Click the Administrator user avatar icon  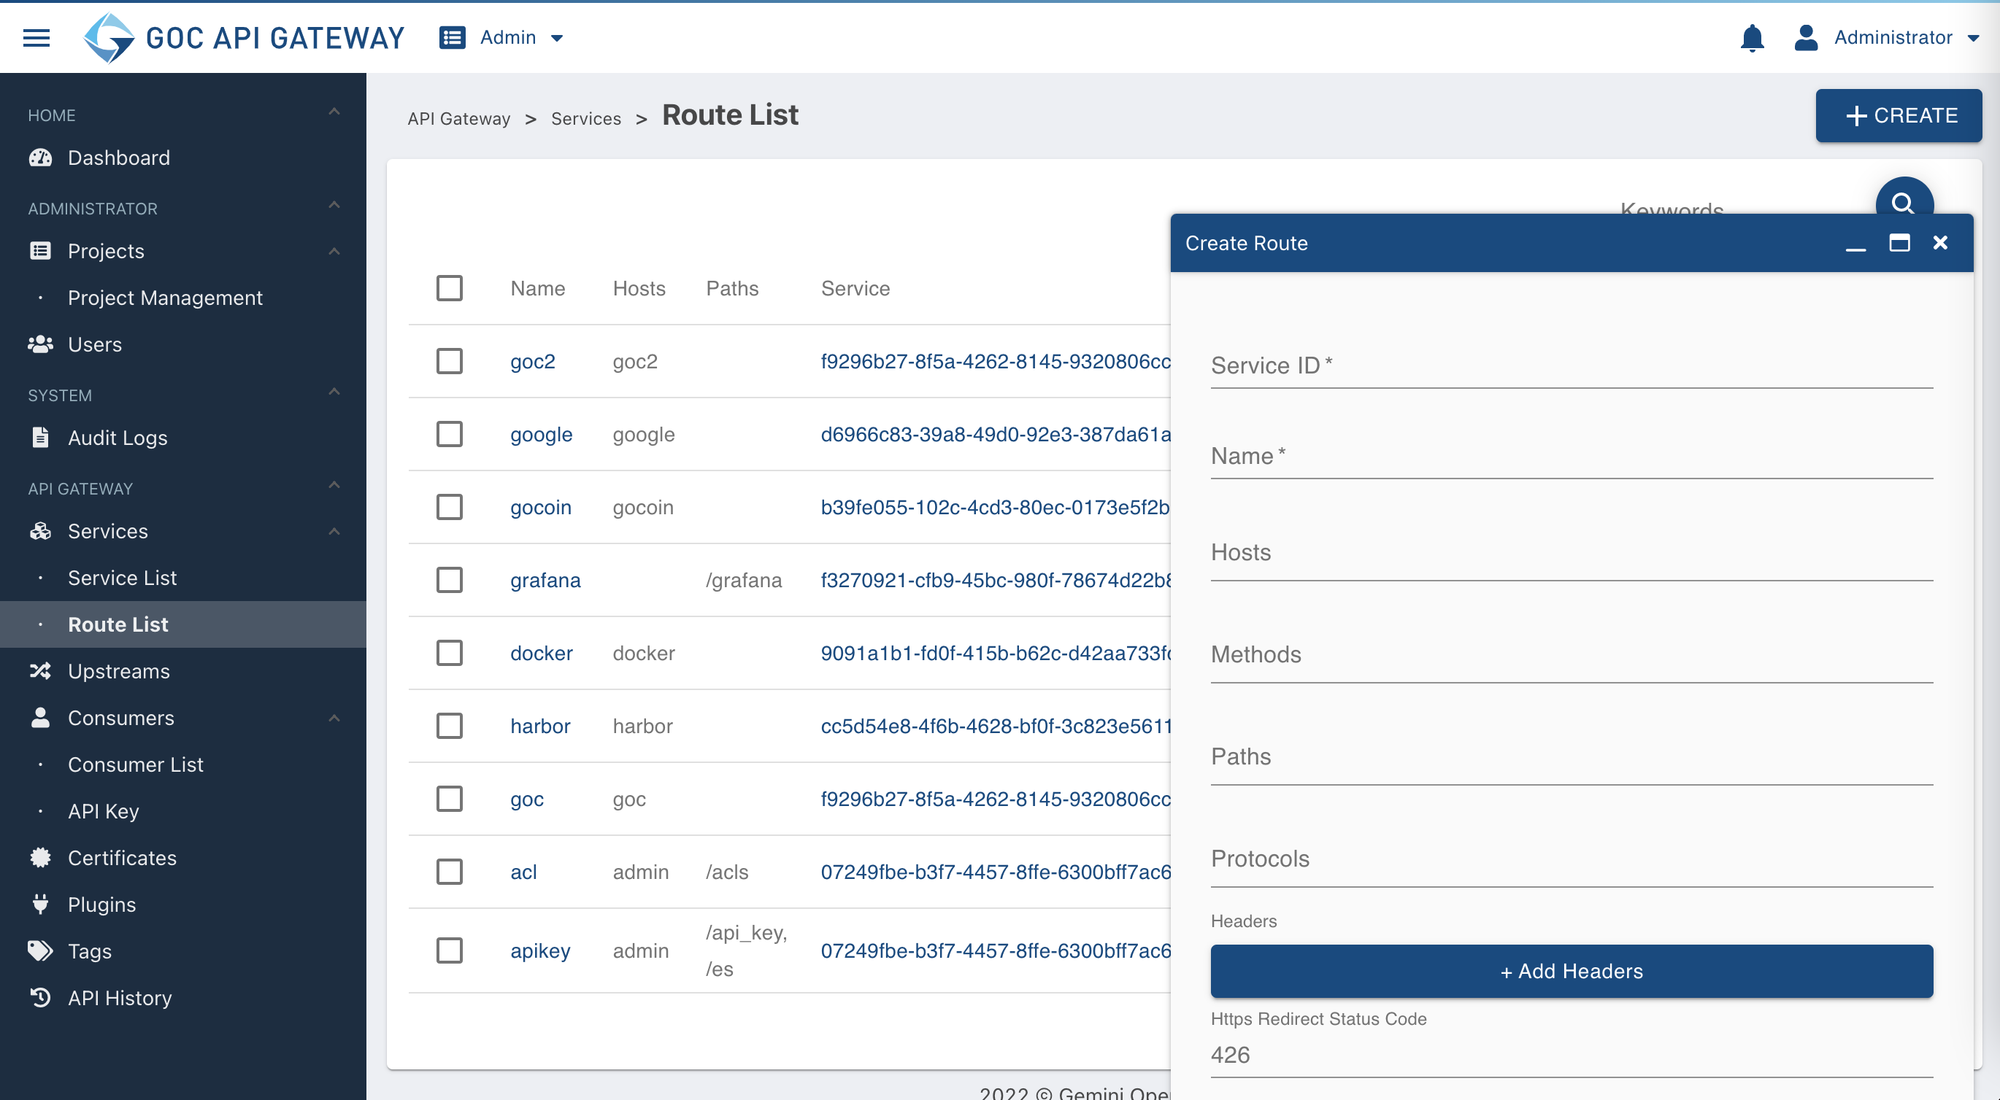(1806, 37)
